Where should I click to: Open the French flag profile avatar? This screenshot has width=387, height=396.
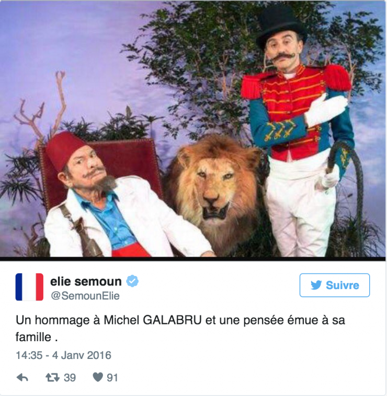click(29, 287)
